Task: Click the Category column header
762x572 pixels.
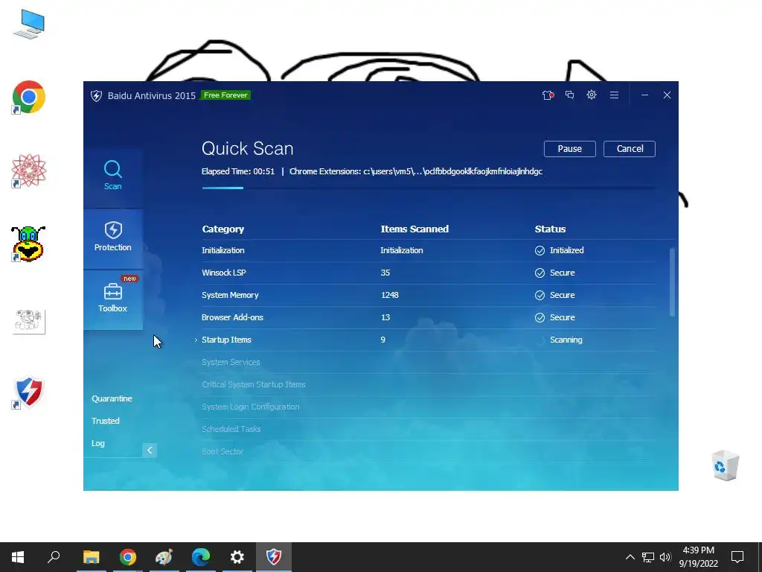Action: click(x=223, y=229)
